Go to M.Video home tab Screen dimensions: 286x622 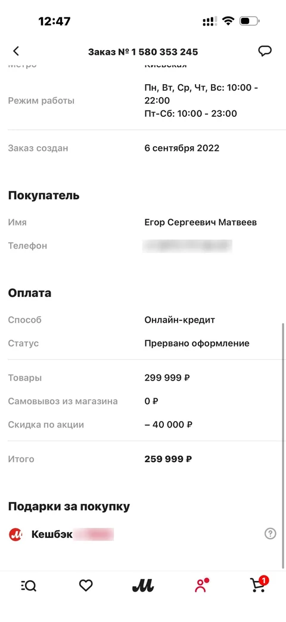pos(142,585)
